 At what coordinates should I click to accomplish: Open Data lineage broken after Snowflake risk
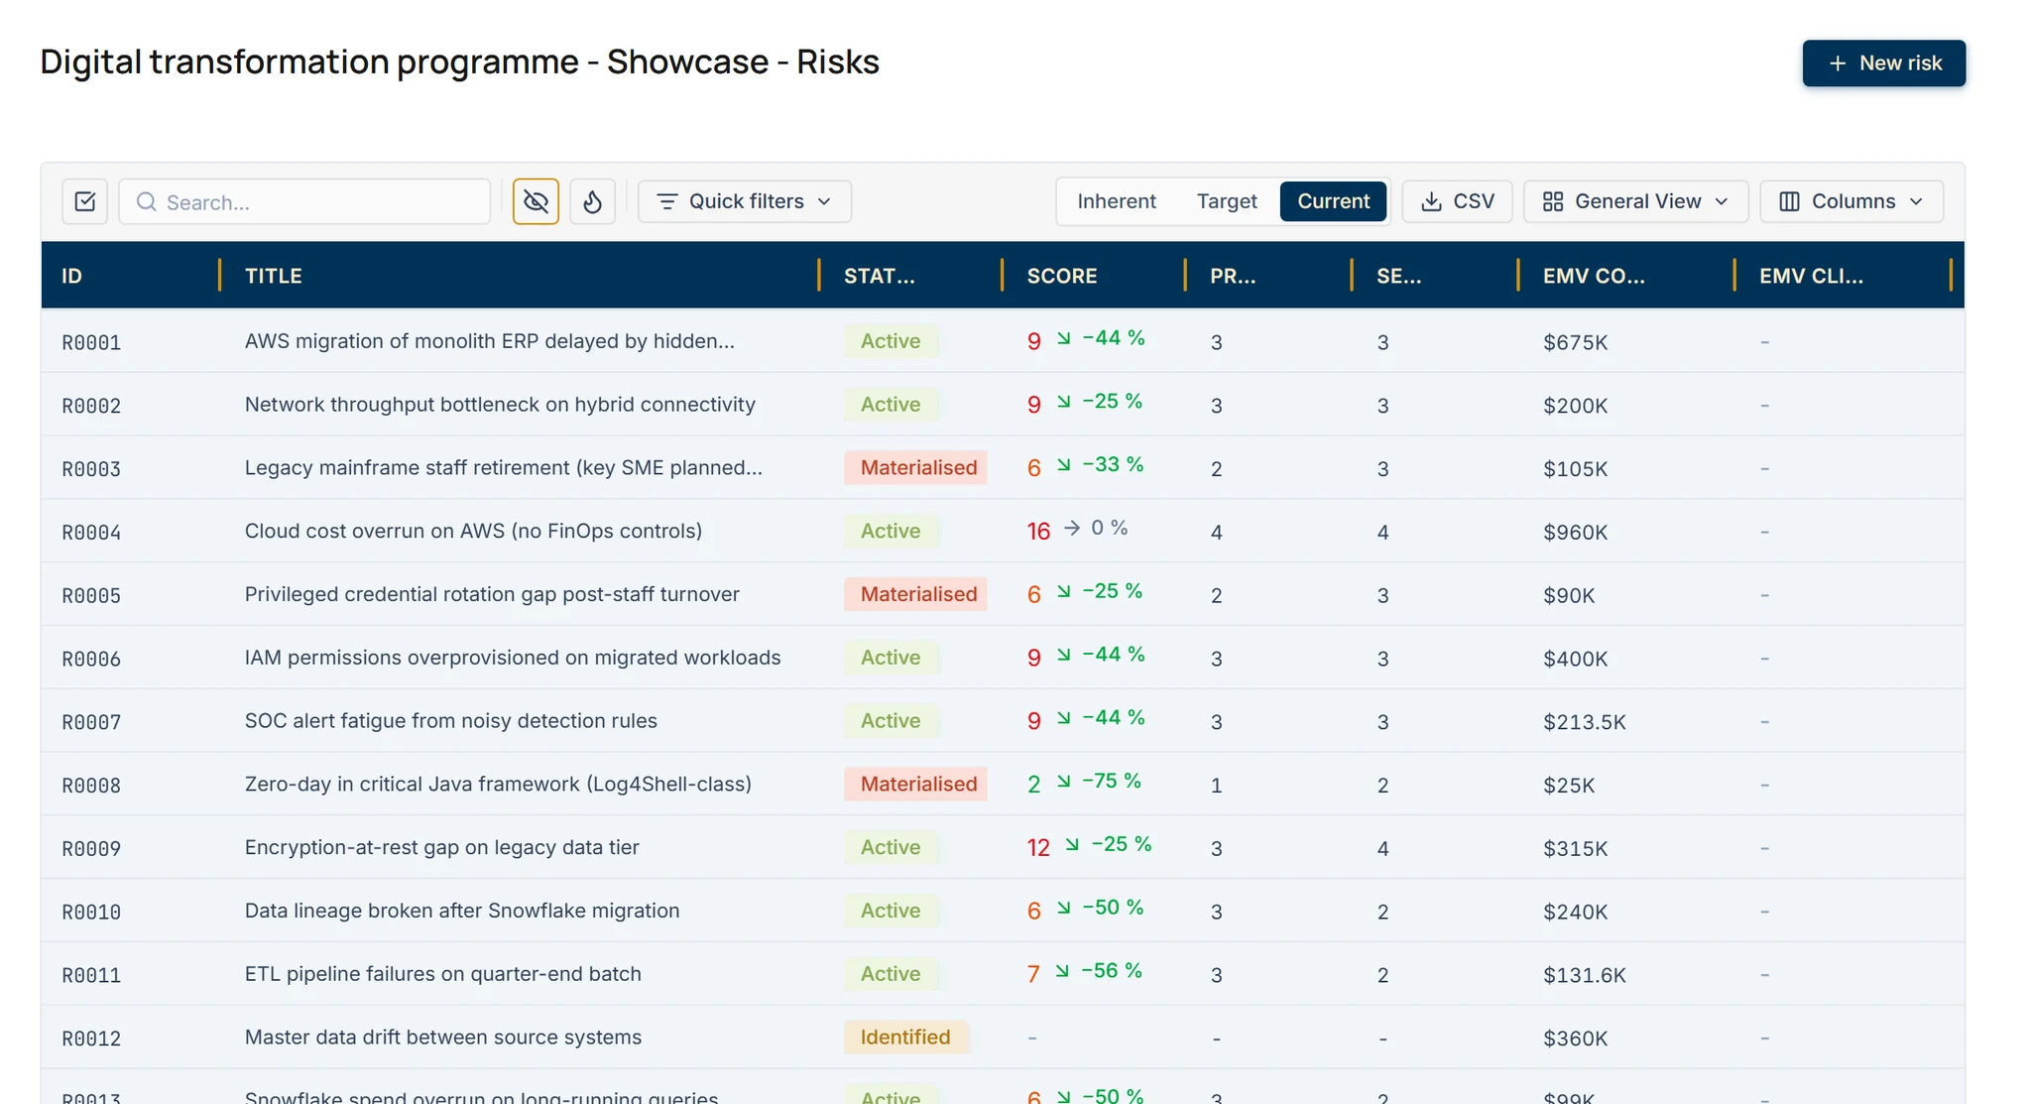coord(462,911)
